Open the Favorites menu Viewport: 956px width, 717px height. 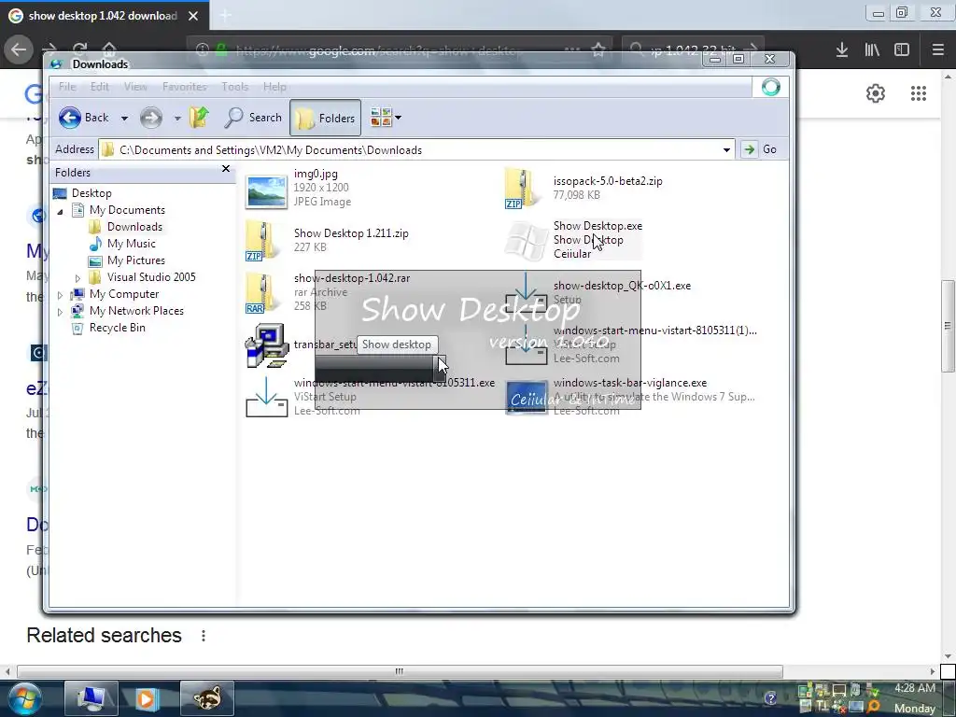pyautogui.click(x=184, y=87)
